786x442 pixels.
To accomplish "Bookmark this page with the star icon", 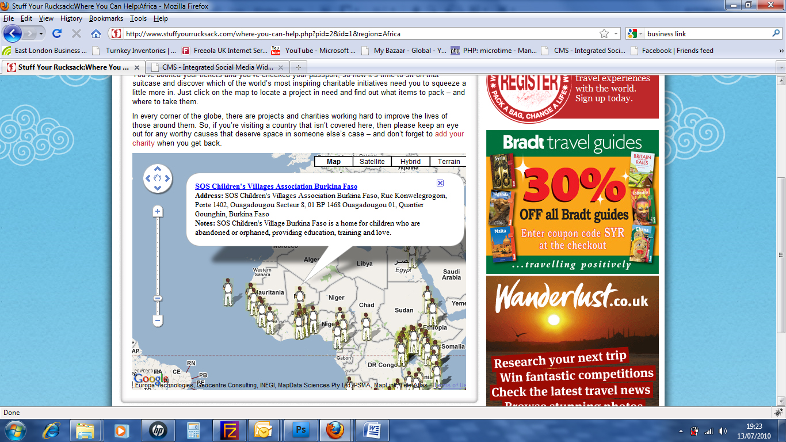I will click(x=604, y=33).
